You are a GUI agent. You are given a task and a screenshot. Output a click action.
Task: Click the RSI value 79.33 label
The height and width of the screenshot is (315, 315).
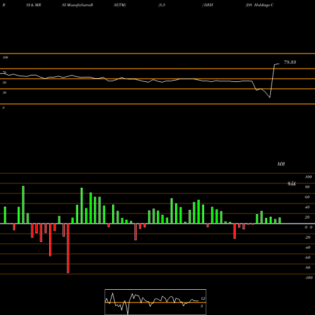click(290, 62)
